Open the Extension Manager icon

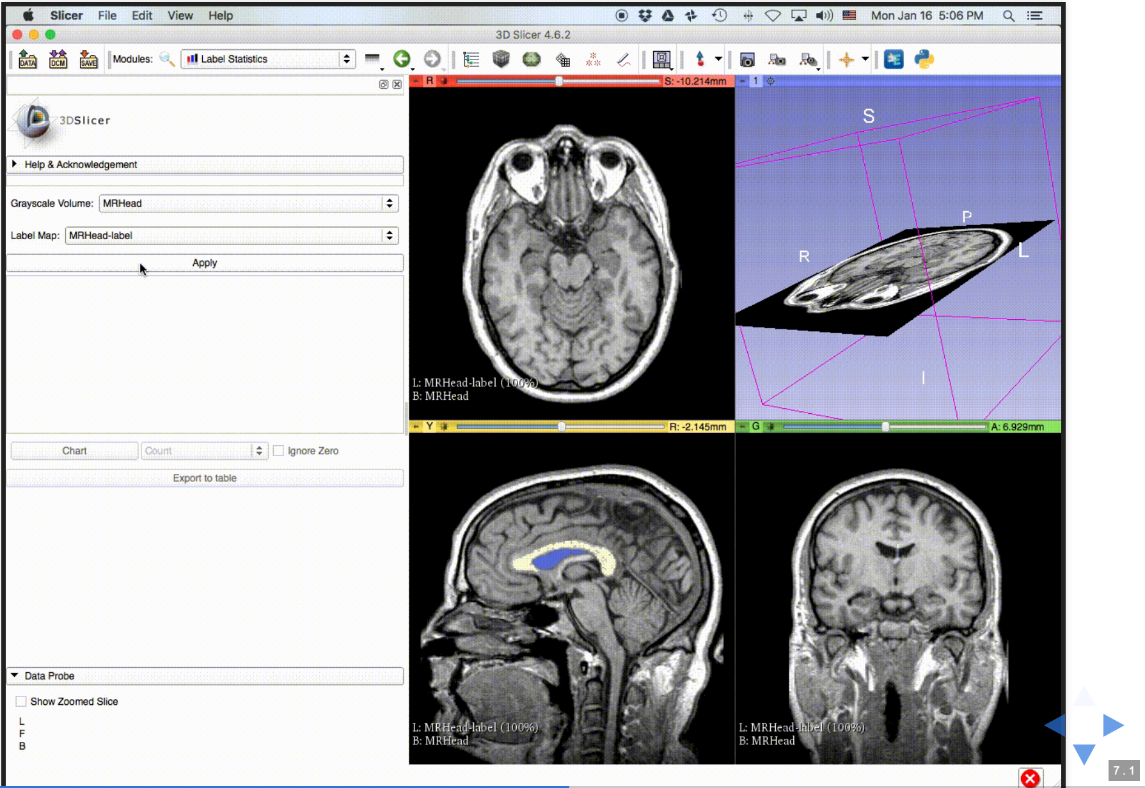(894, 59)
